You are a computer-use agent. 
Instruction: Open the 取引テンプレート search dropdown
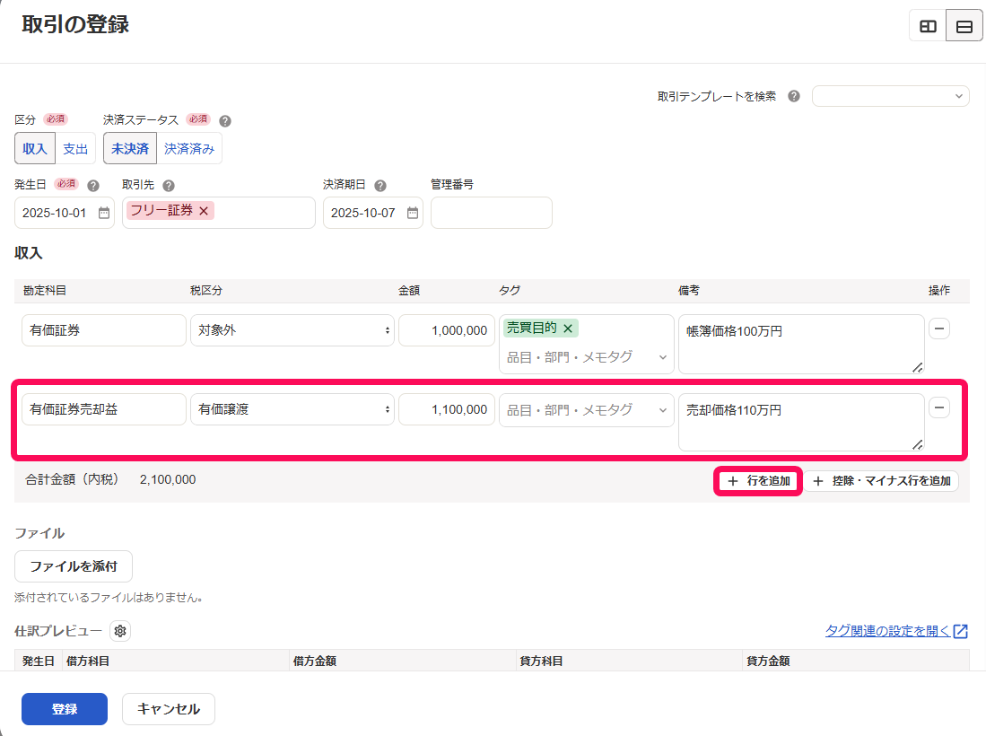890,96
